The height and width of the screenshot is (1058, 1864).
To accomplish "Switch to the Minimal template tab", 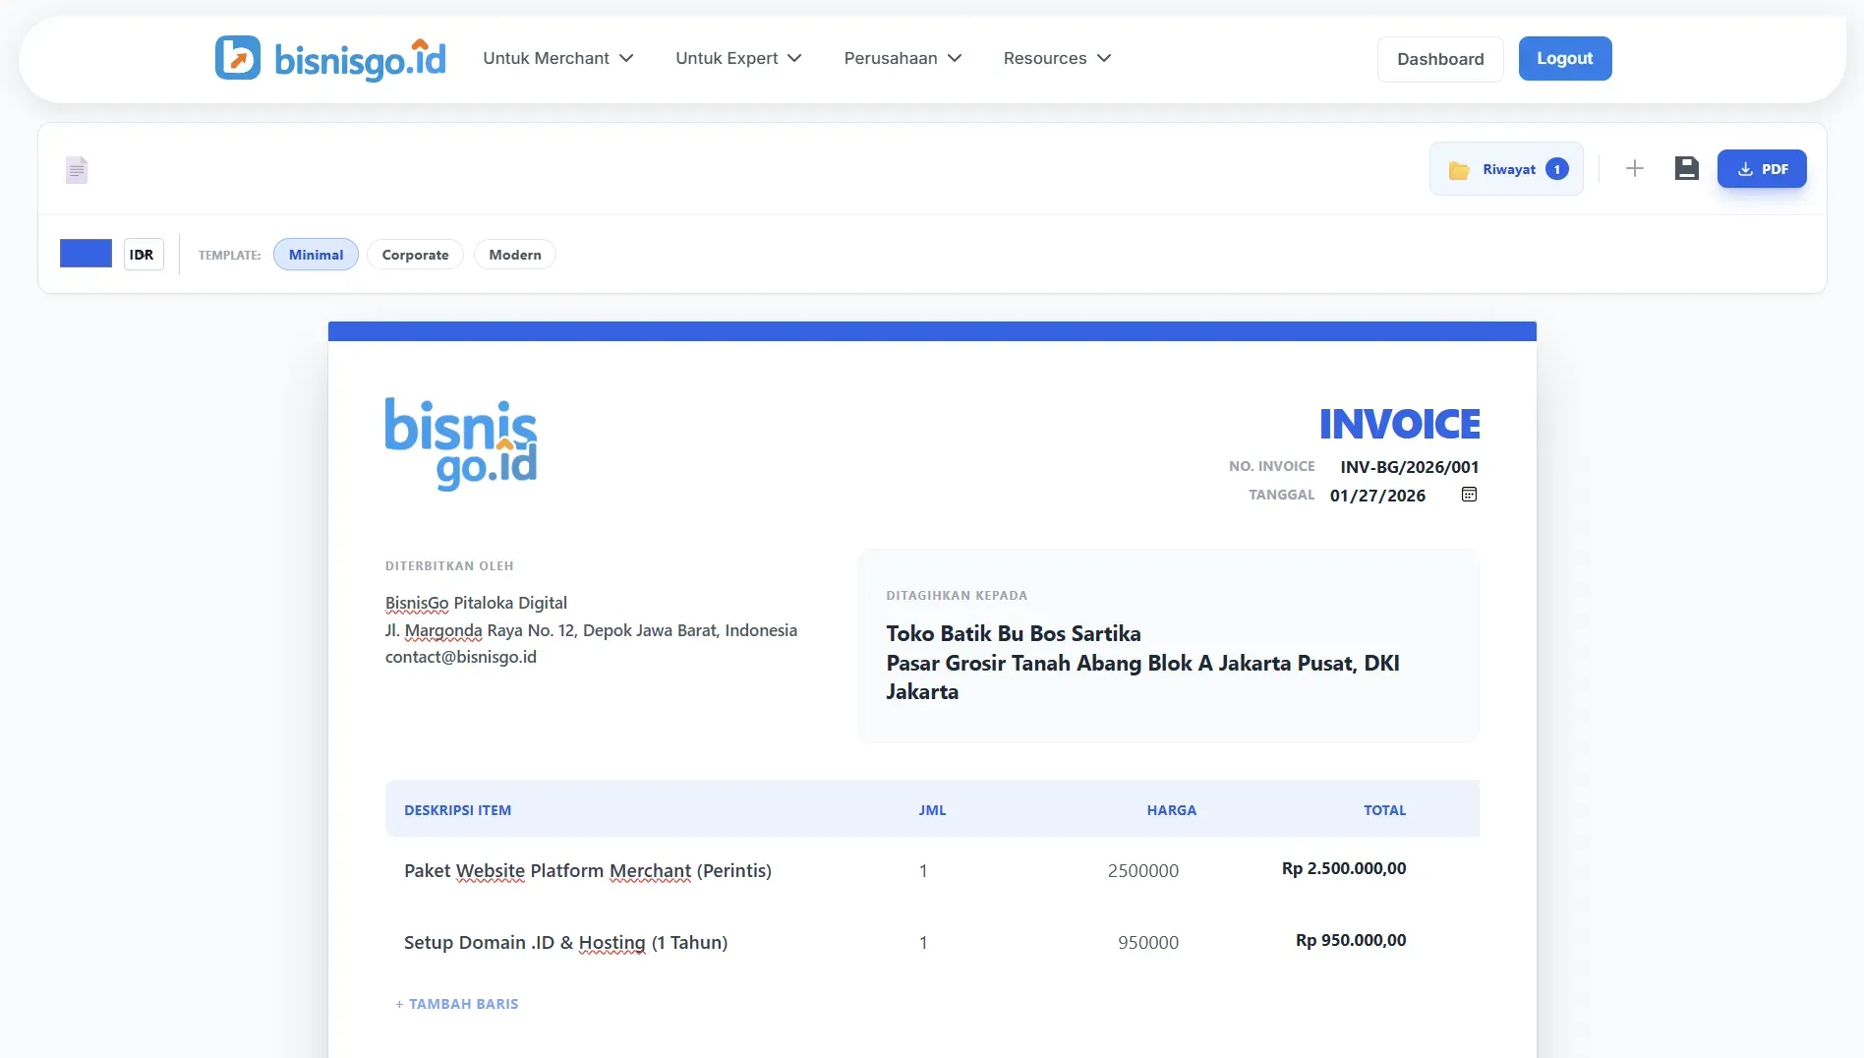I will click(315, 254).
